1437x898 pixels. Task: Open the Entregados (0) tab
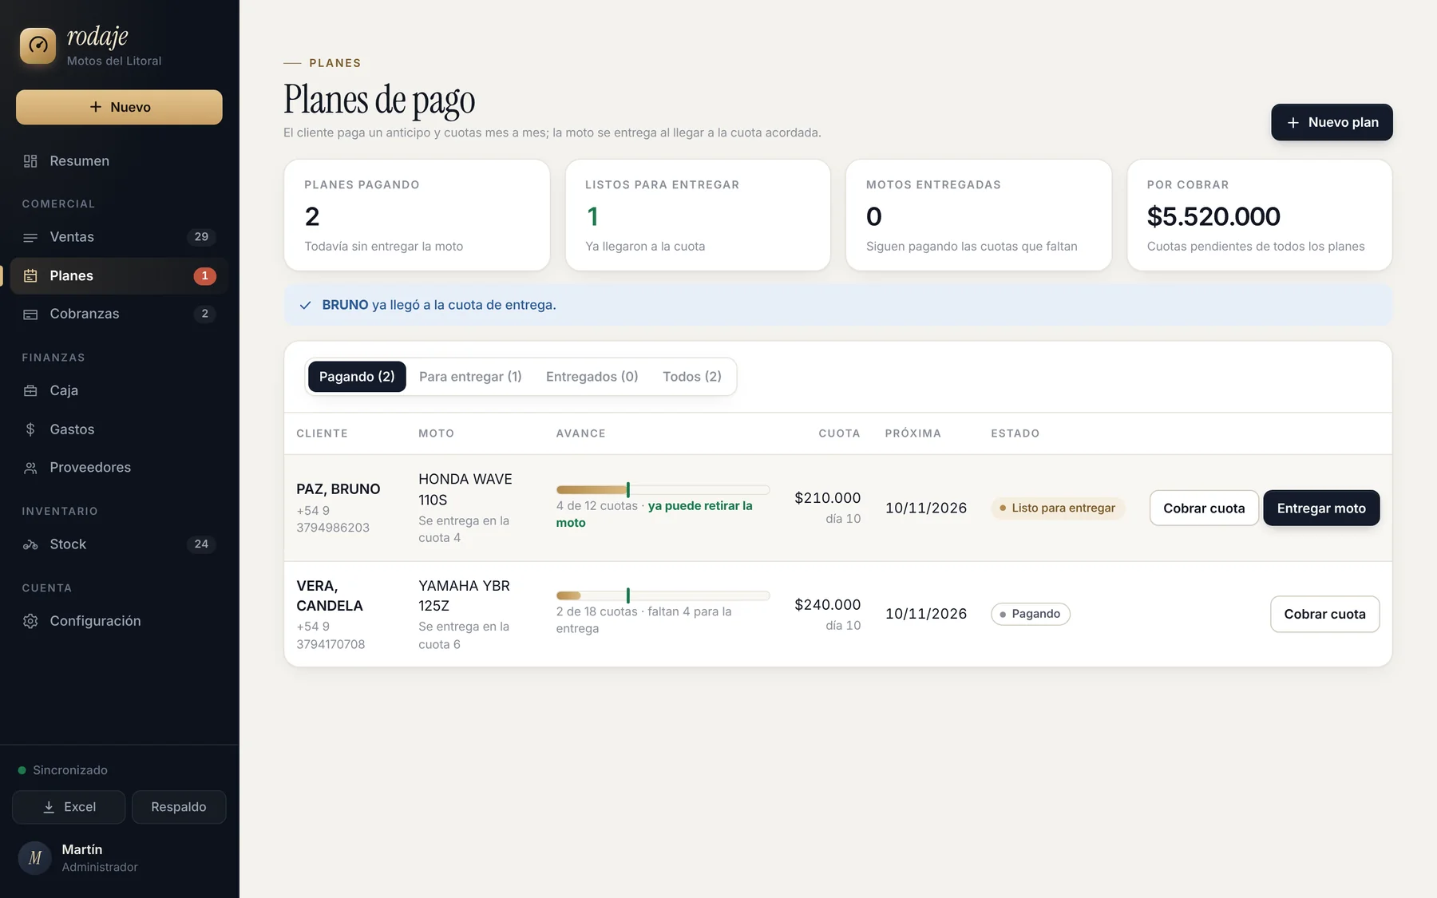pyautogui.click(x=592, y=377)
